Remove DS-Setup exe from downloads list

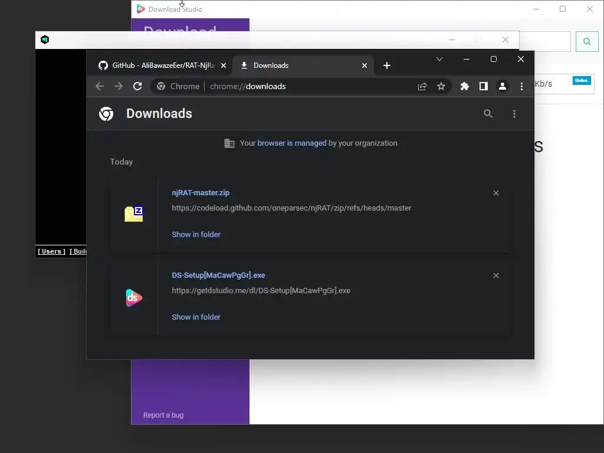[496, 275]
